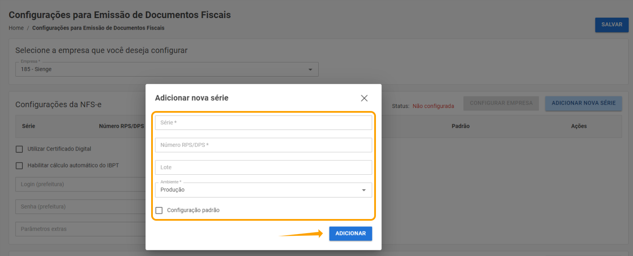Screen dimensions: 633x256
Task: Click the CONFIGURAR EMPRESA button
Action: click(501, 103)
